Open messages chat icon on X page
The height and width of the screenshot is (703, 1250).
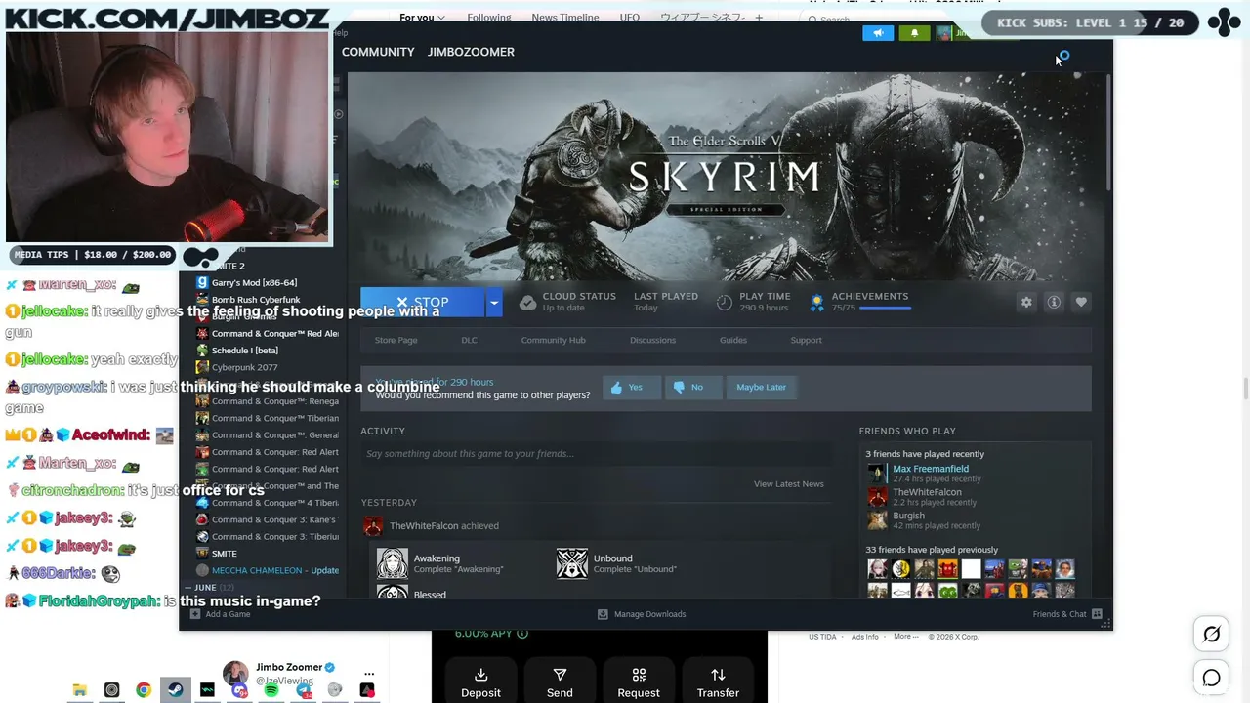[x=1212, y=678]
